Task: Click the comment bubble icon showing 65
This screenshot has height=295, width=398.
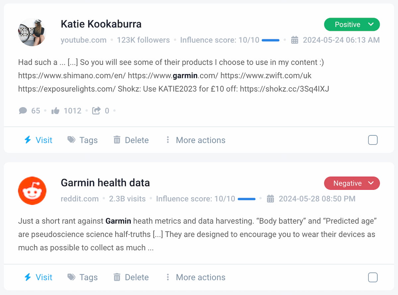Action: click(23, 110)
